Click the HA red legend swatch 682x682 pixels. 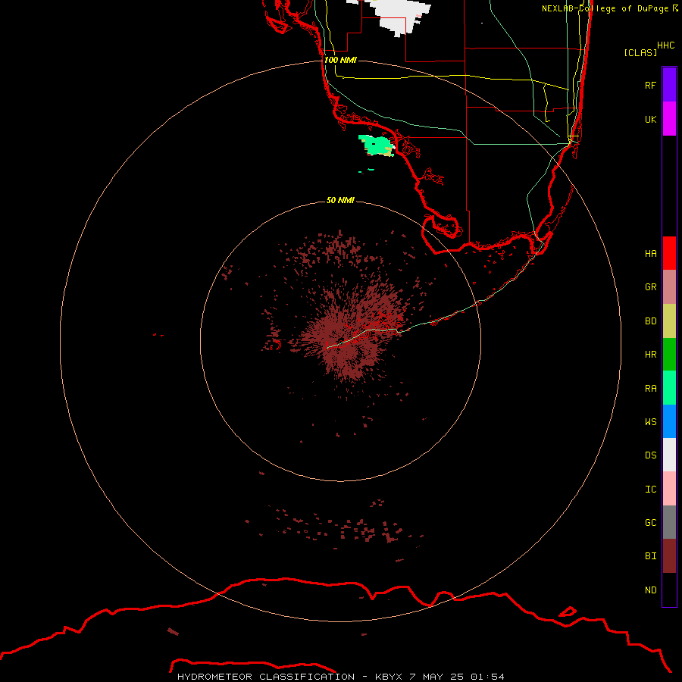point(669,253)
